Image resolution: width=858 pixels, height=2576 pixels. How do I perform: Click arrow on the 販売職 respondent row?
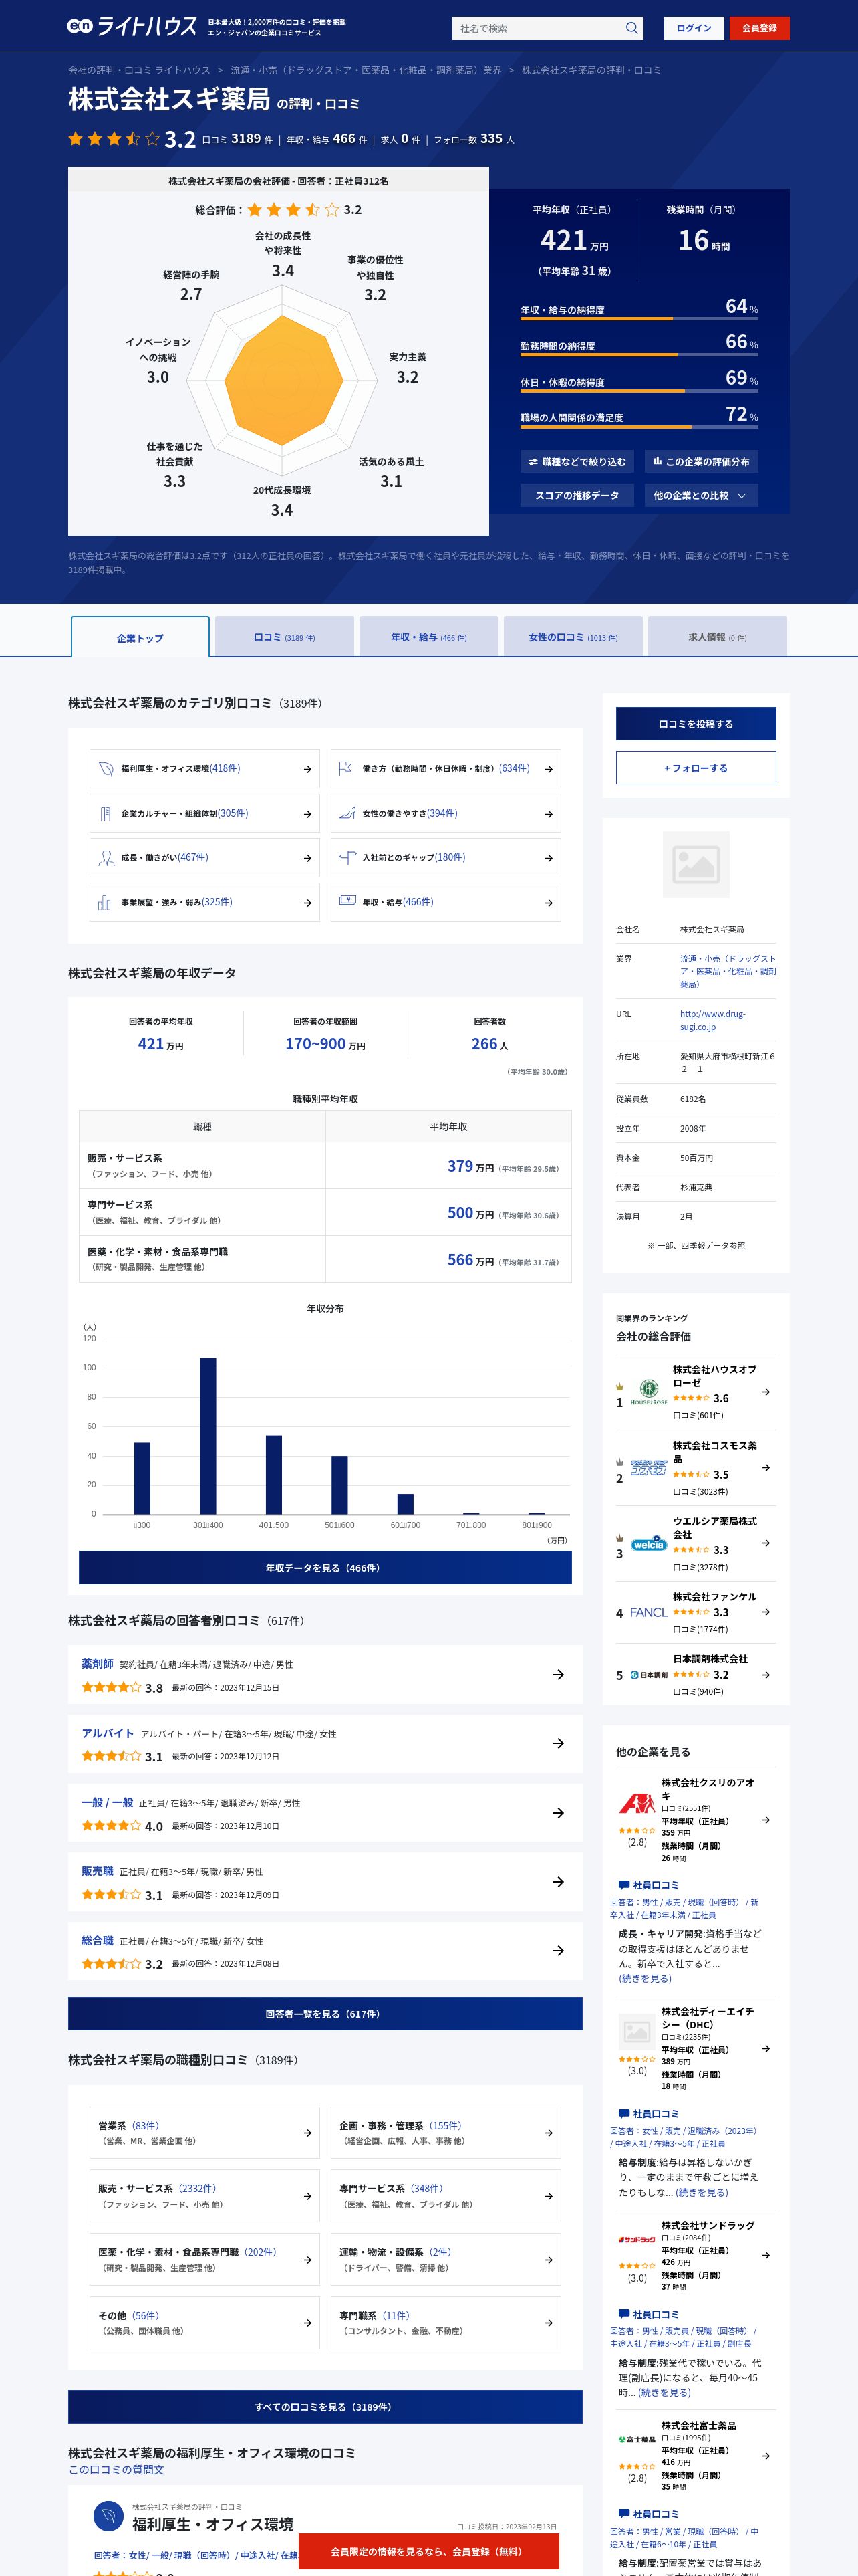tap(559, 1882)
